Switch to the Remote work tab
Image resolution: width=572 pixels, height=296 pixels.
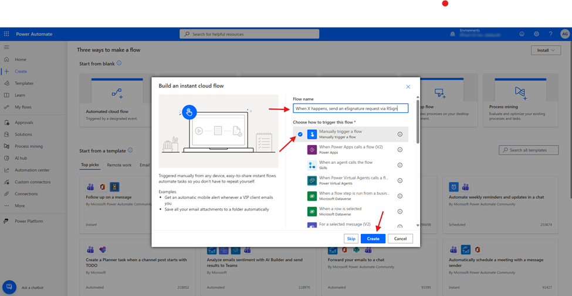coord(119,165)
